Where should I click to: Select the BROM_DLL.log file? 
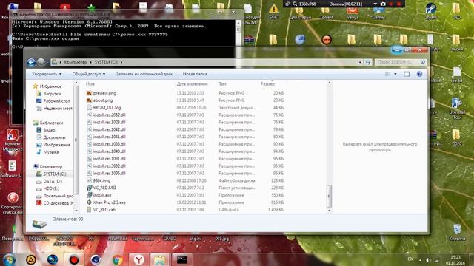(x=107, y=108)
